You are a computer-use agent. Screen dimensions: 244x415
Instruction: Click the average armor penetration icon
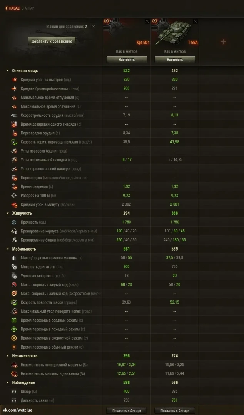(14, 88)
